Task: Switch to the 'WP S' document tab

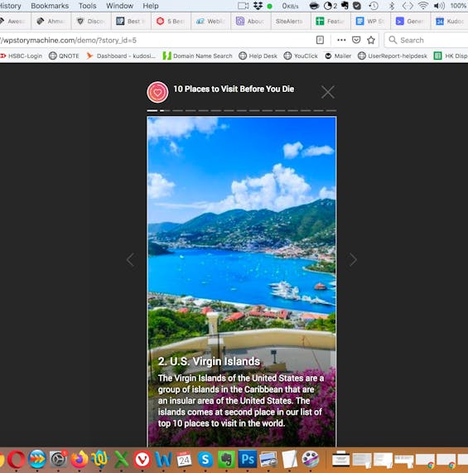Action: click(x=370, y=21)
